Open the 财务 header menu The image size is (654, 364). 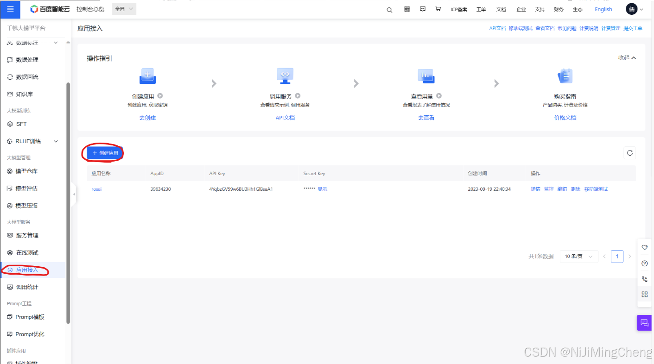pyautogui.click(x=559, y=10)
